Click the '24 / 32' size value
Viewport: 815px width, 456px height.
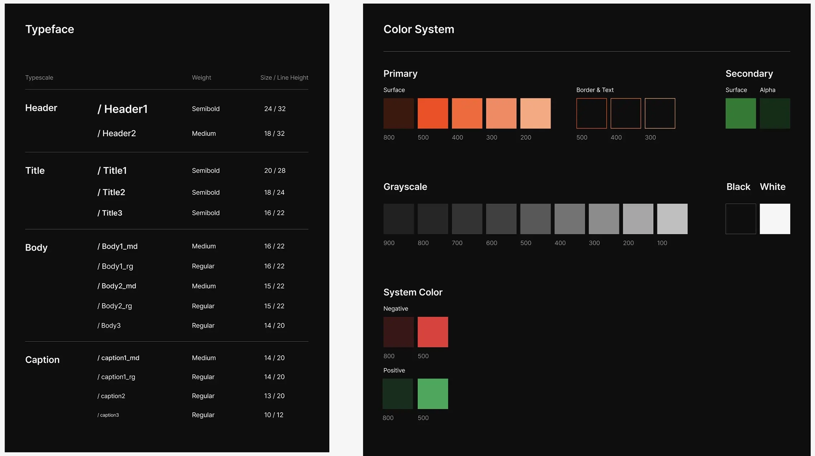[x=275, y=109]
